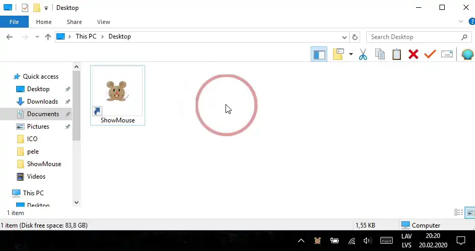Open the Action Center notifications icon

pyautogui.click(x=461, y=241)
